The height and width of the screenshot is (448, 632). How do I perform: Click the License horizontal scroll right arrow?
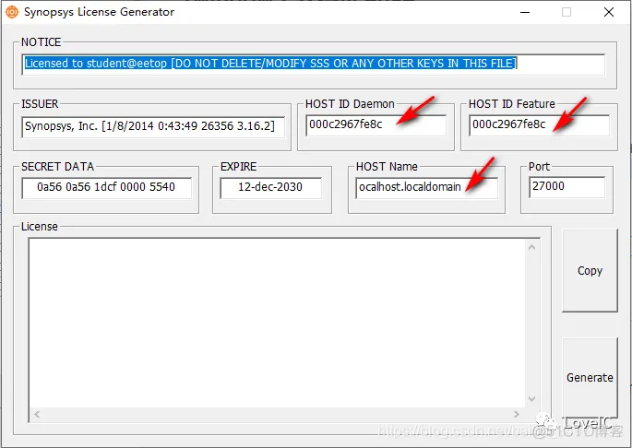(516, 415)
